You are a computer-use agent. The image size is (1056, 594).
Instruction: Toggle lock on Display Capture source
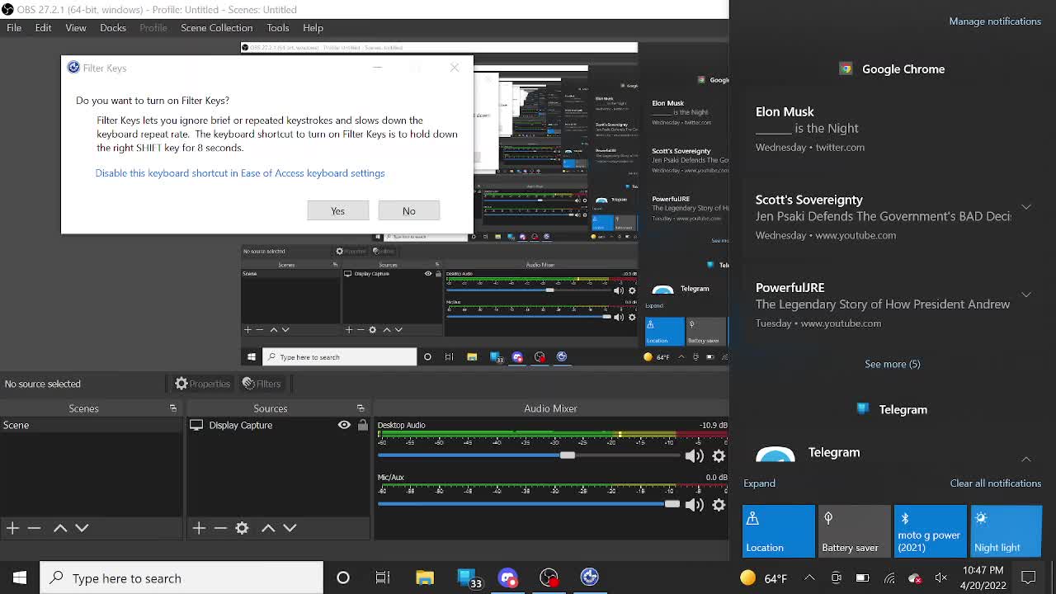(x=362, y=425)
